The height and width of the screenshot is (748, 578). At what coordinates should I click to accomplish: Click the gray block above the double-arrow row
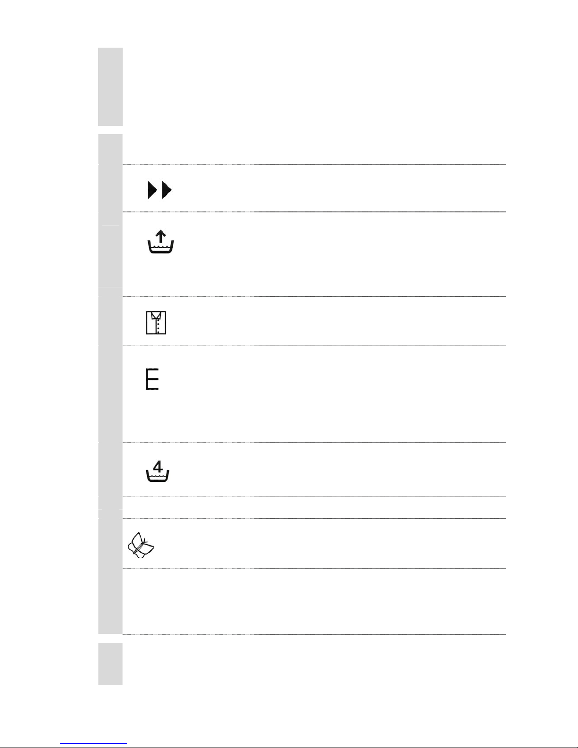click(110, 149)
